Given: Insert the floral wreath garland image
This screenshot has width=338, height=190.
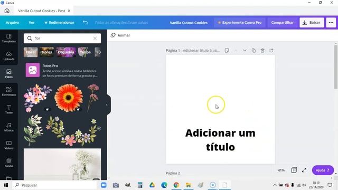Looking at the screenshot, I should tap(74, 130).
